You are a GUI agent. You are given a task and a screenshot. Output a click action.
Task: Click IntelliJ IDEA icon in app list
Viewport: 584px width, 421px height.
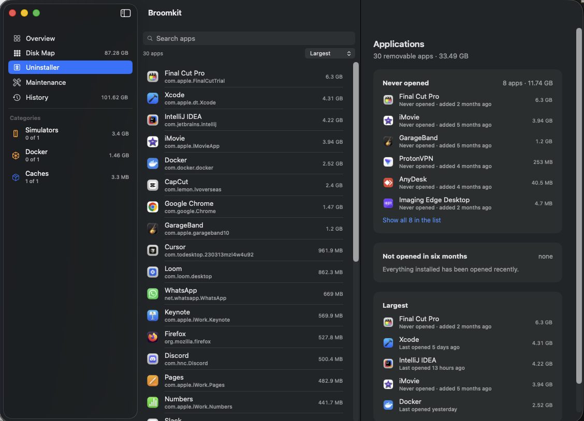pyautogui.click(x=153, y=120)
